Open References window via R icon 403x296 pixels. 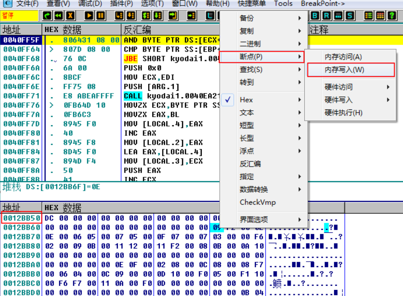click(x=327, y=16)
